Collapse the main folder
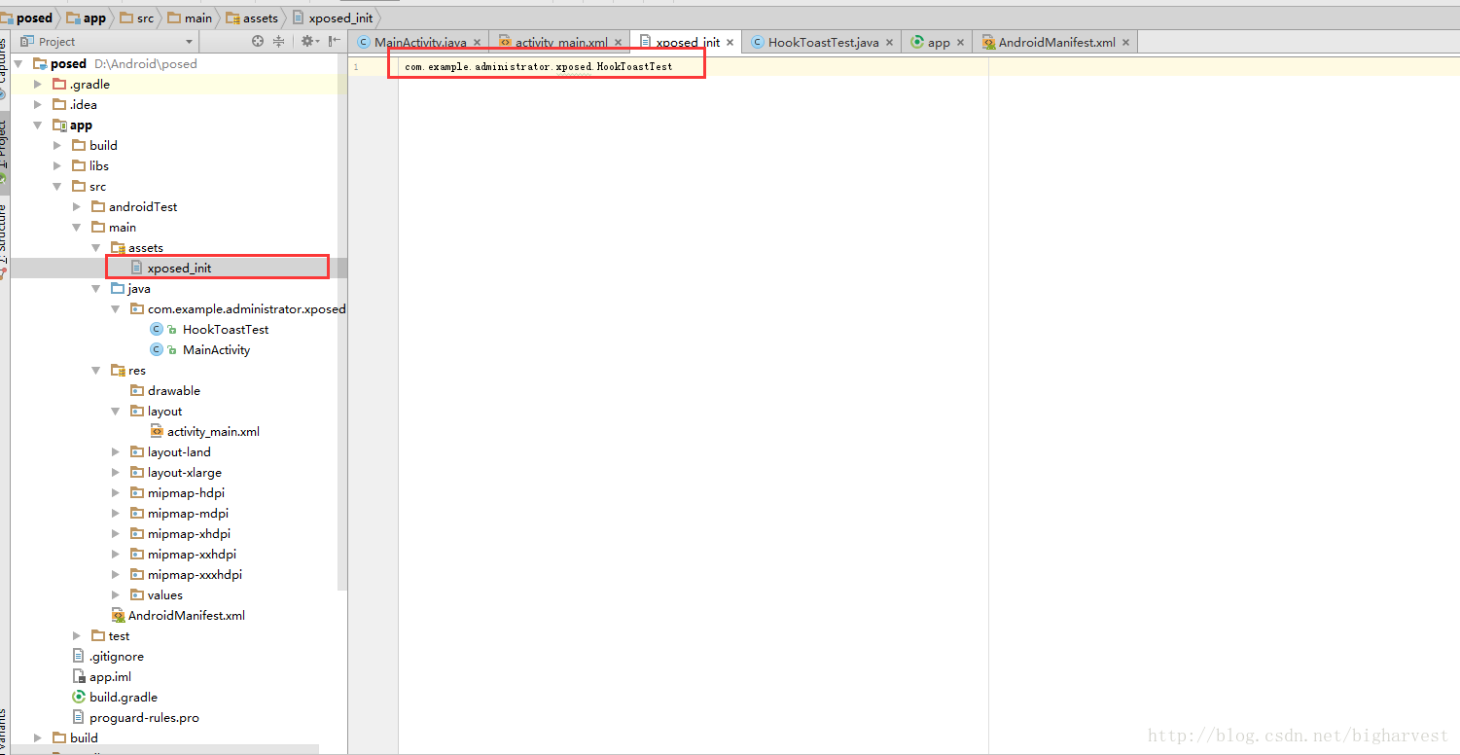This screenshot has width=1460, height=755. pyautogui.click(x=77, y=227)
